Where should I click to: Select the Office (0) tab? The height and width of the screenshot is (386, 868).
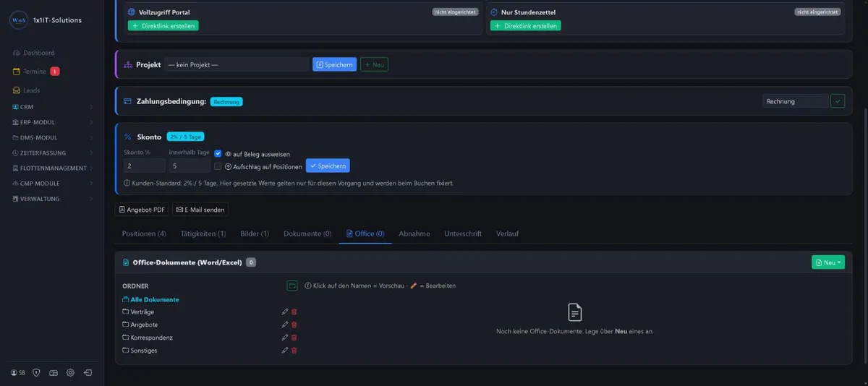[x=365, y=233]
